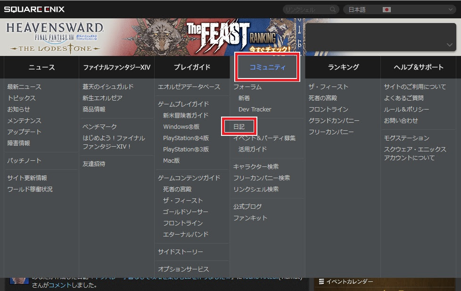Open the ファイナルファンタジーXIV menu tab
461x291 pixels.
[117, 67]
